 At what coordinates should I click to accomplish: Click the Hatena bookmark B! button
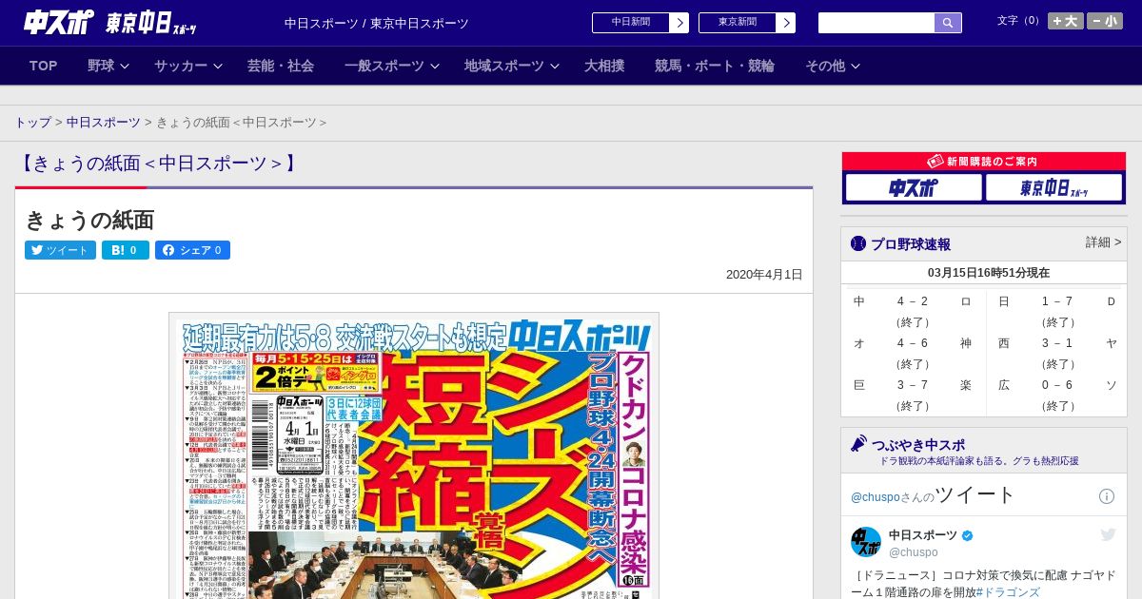click(x=125, y=250)
